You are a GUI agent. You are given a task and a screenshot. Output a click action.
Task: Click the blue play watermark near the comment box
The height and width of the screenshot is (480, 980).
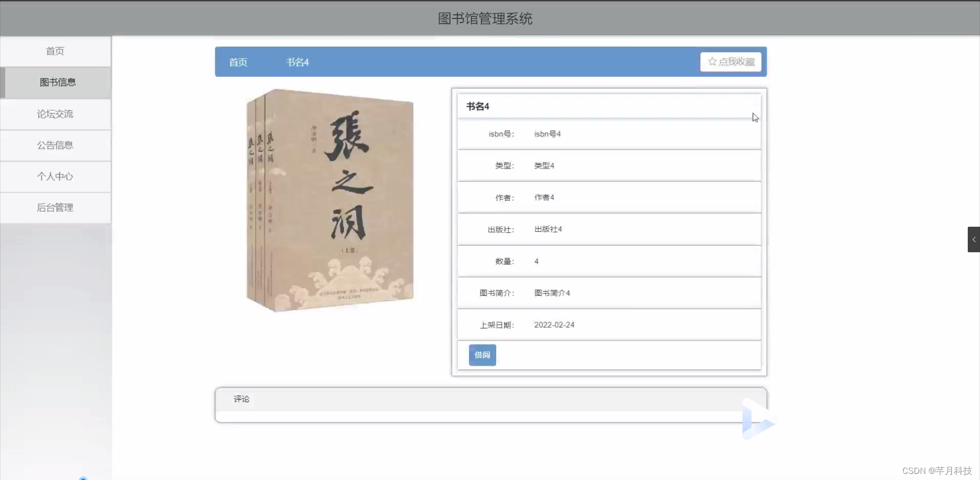(x=757, y=418)
